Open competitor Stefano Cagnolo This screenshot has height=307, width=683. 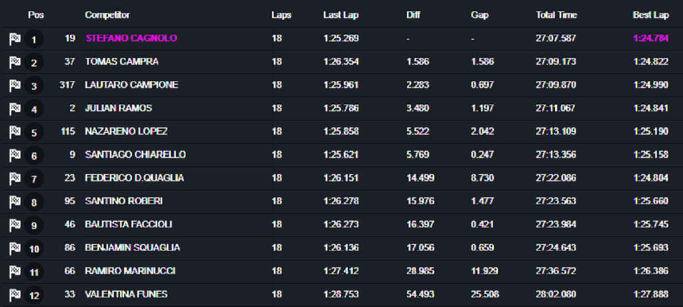[x=131, y=39]
